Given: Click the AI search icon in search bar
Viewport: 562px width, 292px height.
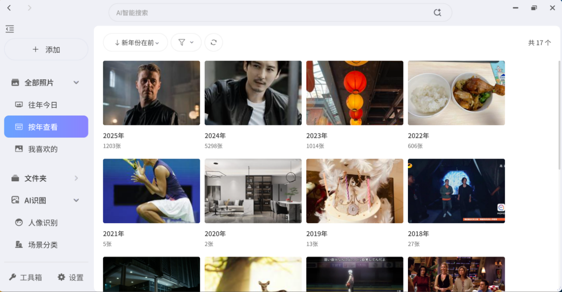Looking at the screenshot, I should (437, 13).
